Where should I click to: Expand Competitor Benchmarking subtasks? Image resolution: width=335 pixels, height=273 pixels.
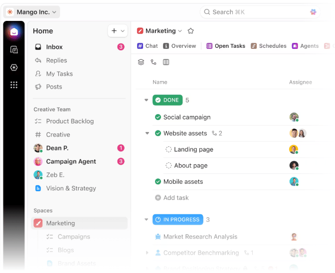click(x=147, y=253)
